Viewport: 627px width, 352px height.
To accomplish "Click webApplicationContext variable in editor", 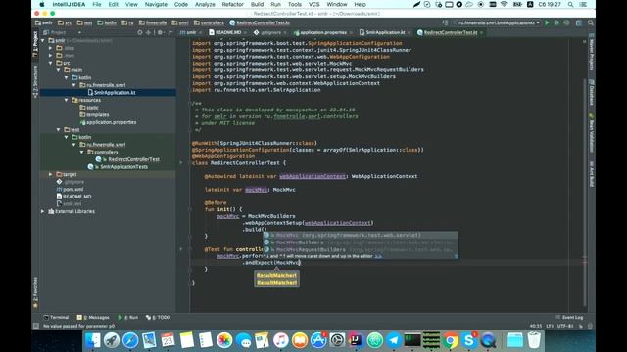I will click(313, 176).
